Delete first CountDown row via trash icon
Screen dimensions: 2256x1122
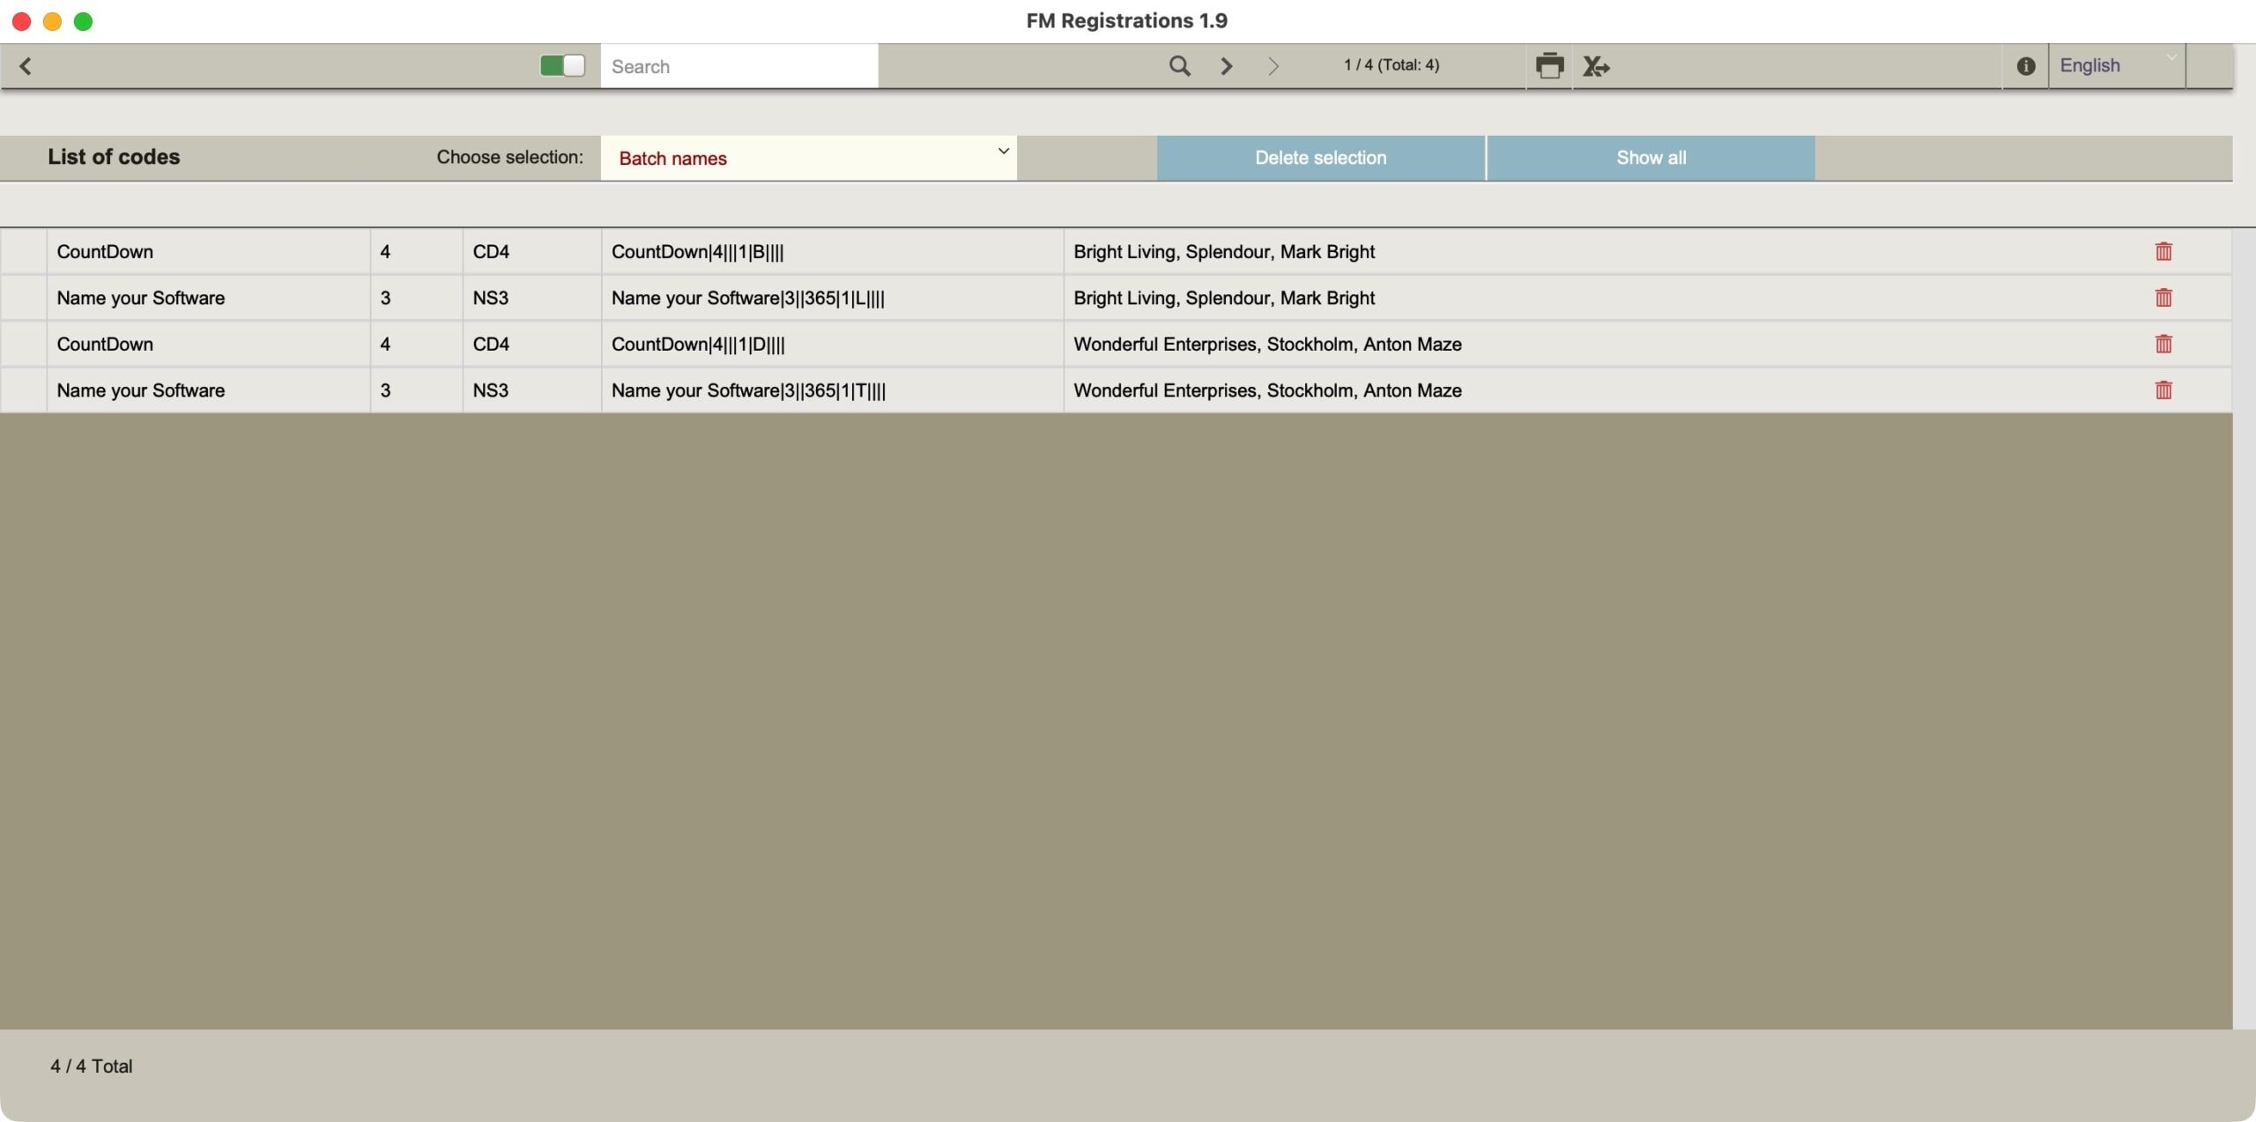(2163, 252)
